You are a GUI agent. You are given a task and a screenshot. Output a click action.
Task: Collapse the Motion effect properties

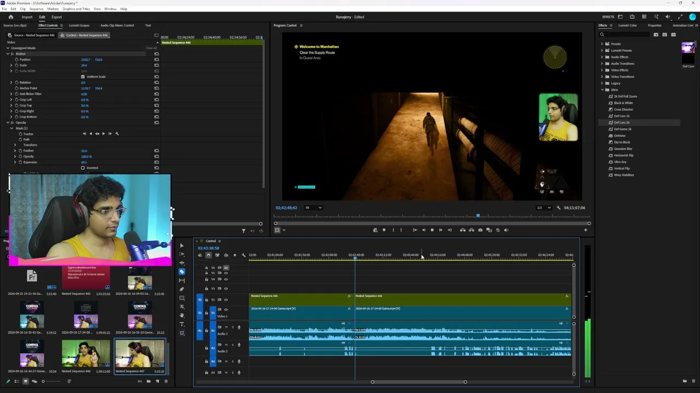(x=8, y=53)
